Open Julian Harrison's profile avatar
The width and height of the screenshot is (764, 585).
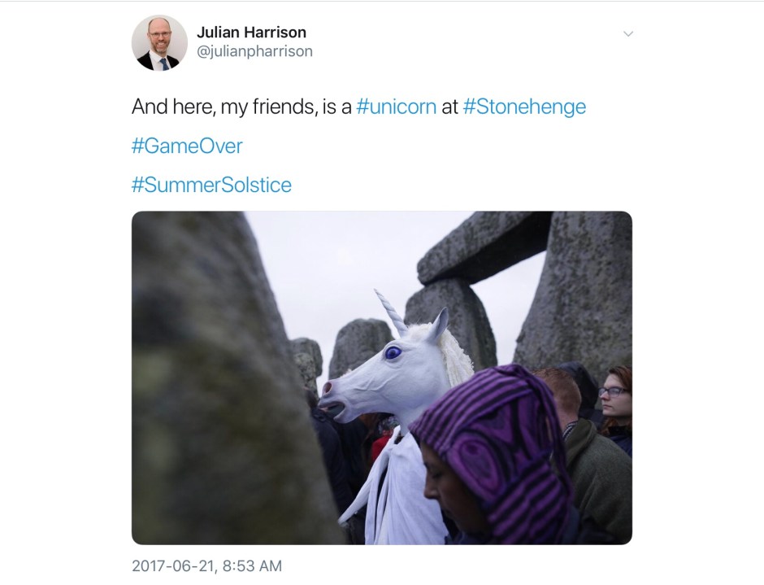[159, 43]
